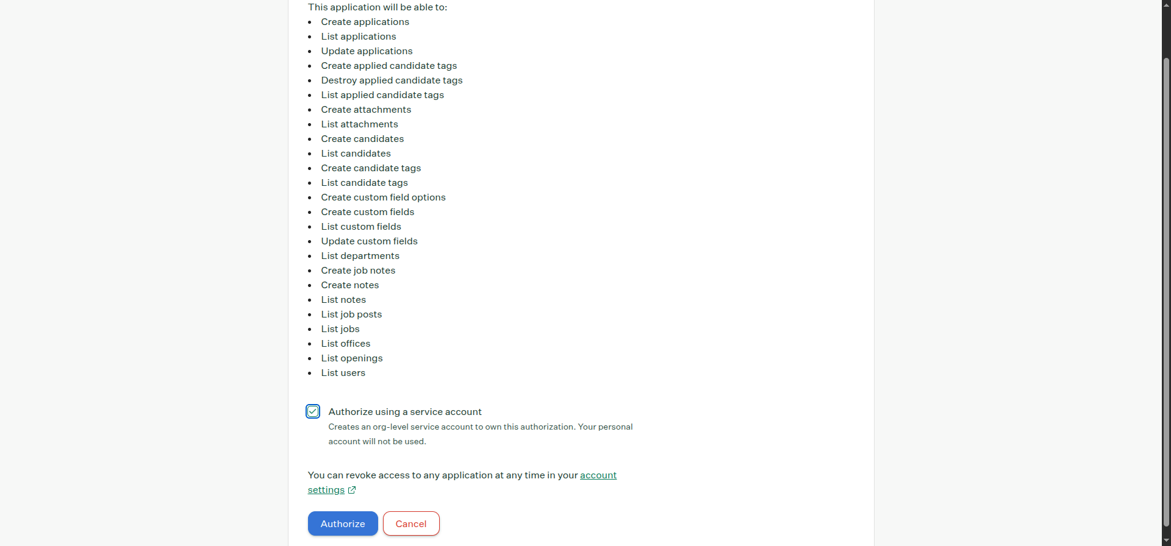Click the "List departments" list item

[x=360, y=256]
